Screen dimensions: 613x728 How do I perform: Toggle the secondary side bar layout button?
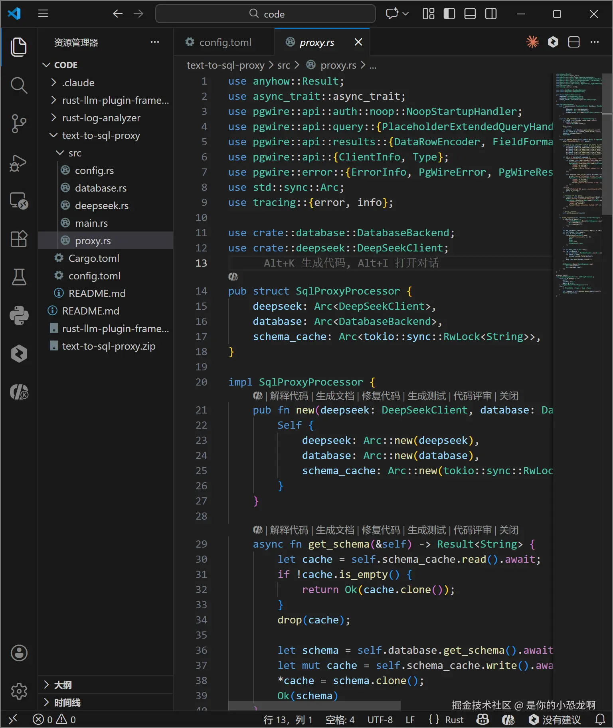click(x=491, y=14)
